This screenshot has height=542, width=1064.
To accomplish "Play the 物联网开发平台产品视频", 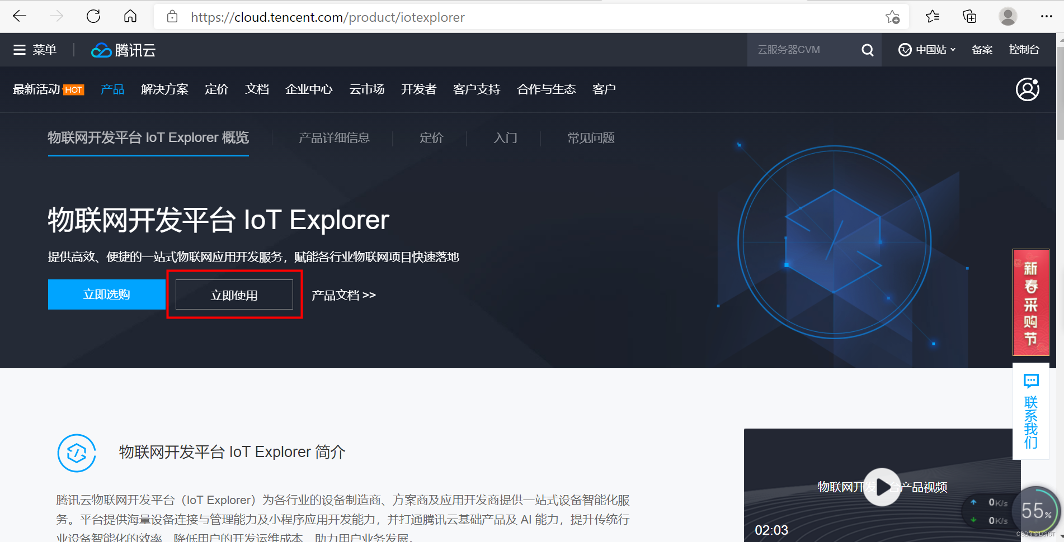I will pyautogui.click(x=882, y=487).
